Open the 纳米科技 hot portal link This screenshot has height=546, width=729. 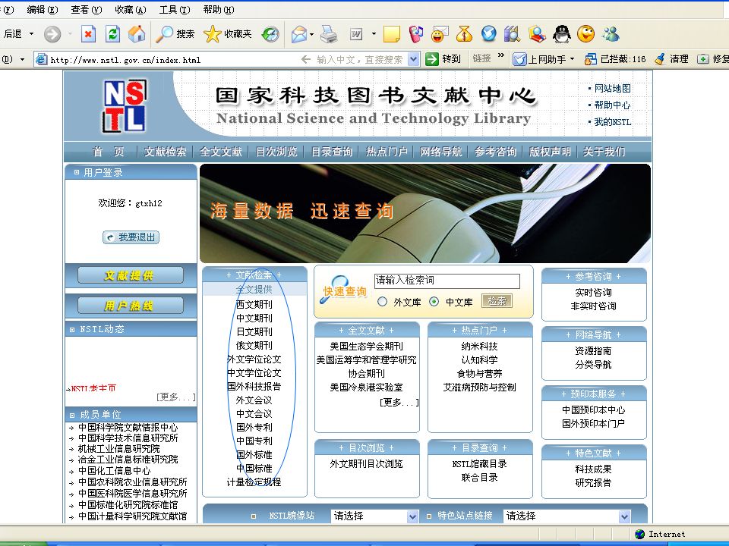[x=479, y=346]
